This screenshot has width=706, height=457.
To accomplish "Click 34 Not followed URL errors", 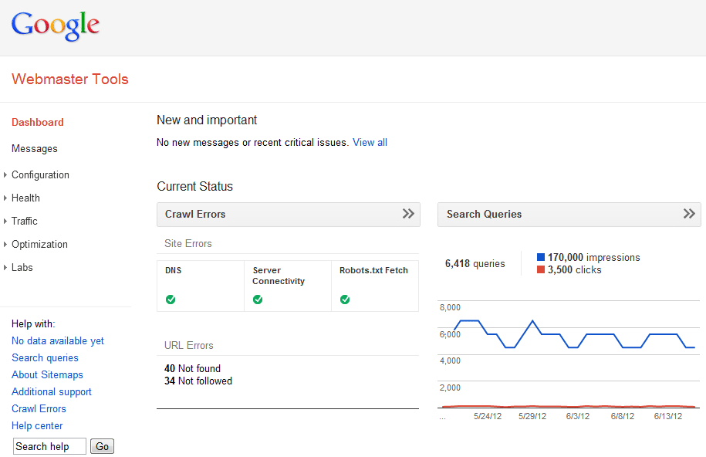I will (198, 381).
